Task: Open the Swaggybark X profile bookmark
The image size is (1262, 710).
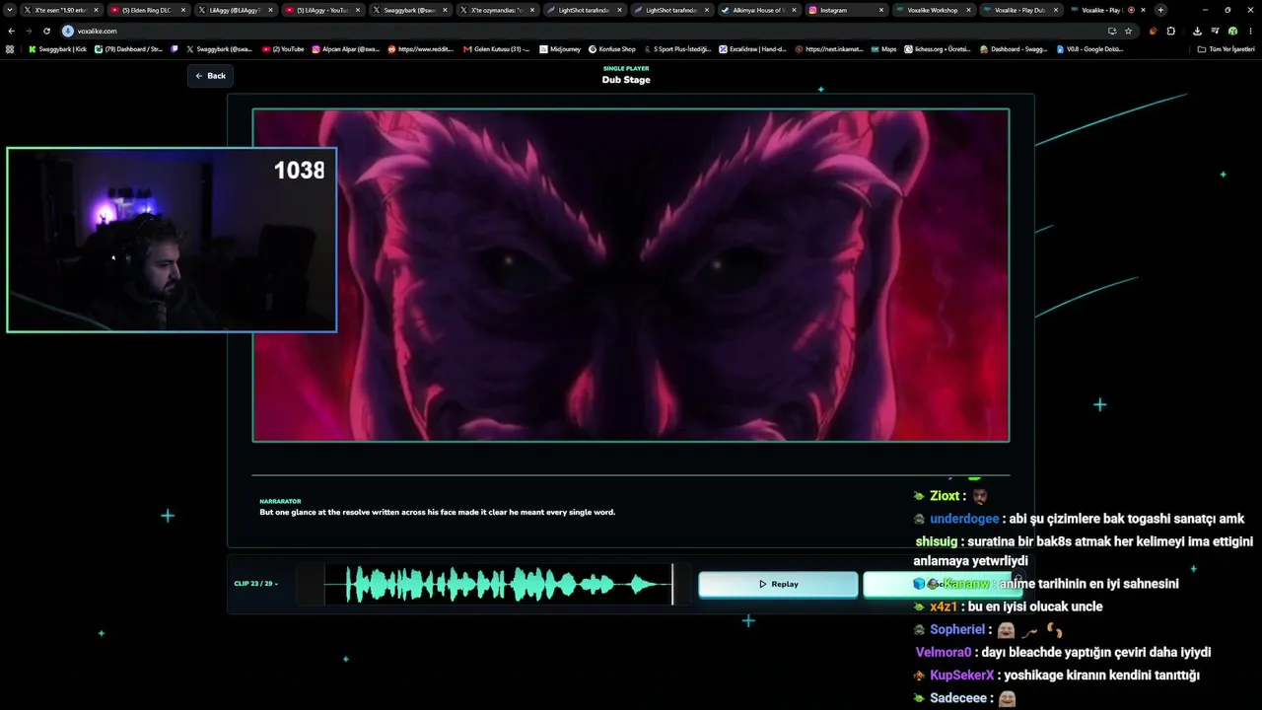Action: click(x=220, y=48)
